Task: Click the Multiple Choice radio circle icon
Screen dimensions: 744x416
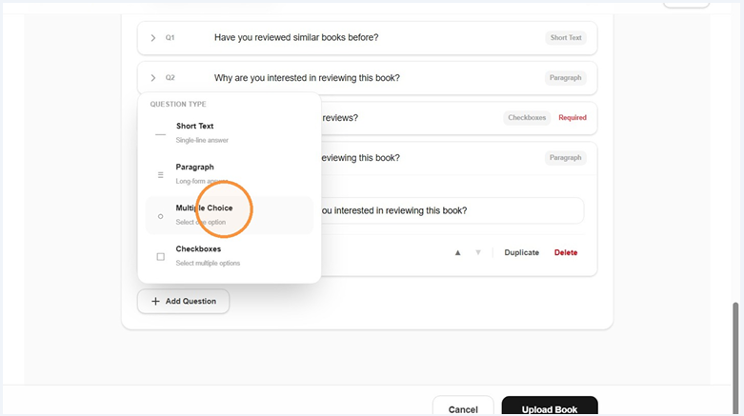Action: [160, 216]
